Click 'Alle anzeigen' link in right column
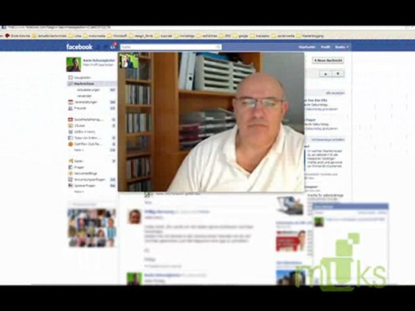The width and height of the screenshot is (415, 311). (x=335, y=93)
